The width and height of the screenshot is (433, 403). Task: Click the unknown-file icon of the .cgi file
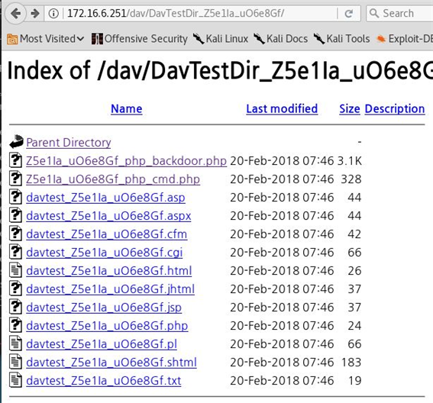15,251
